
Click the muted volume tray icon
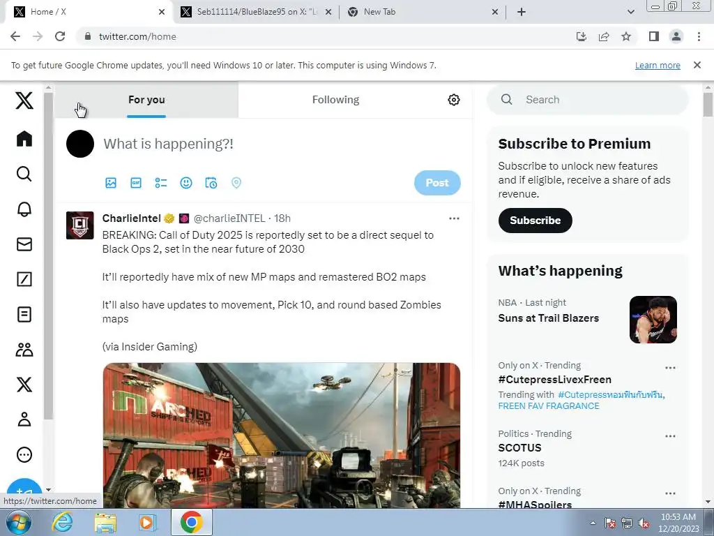point(644,523)
